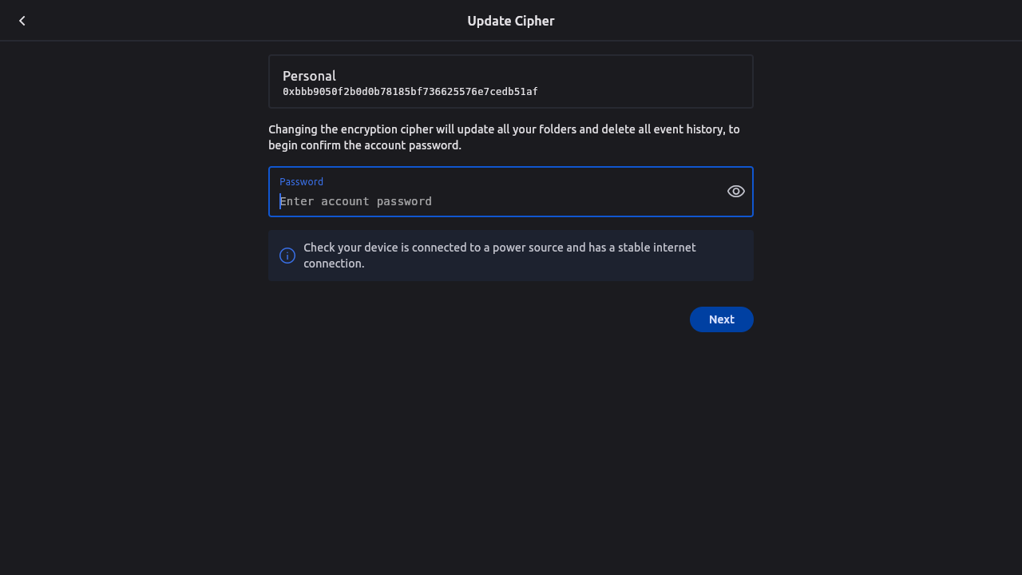Image resolution: width=1022 pixels, height=575 pixels.
Task: Click the "Enter account password" placeholder text
Action: tap(356, 201)
